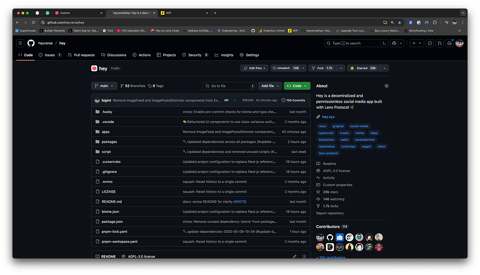
Task: Open the hey.xyz website link
Action: pyautogui.click(x=328, y=117)
